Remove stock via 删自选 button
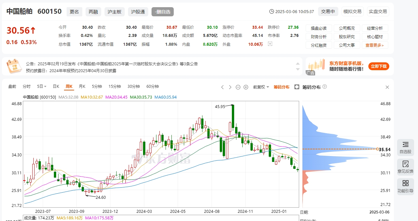The width and height of the screenshot is (418, 221). [163, 12]
